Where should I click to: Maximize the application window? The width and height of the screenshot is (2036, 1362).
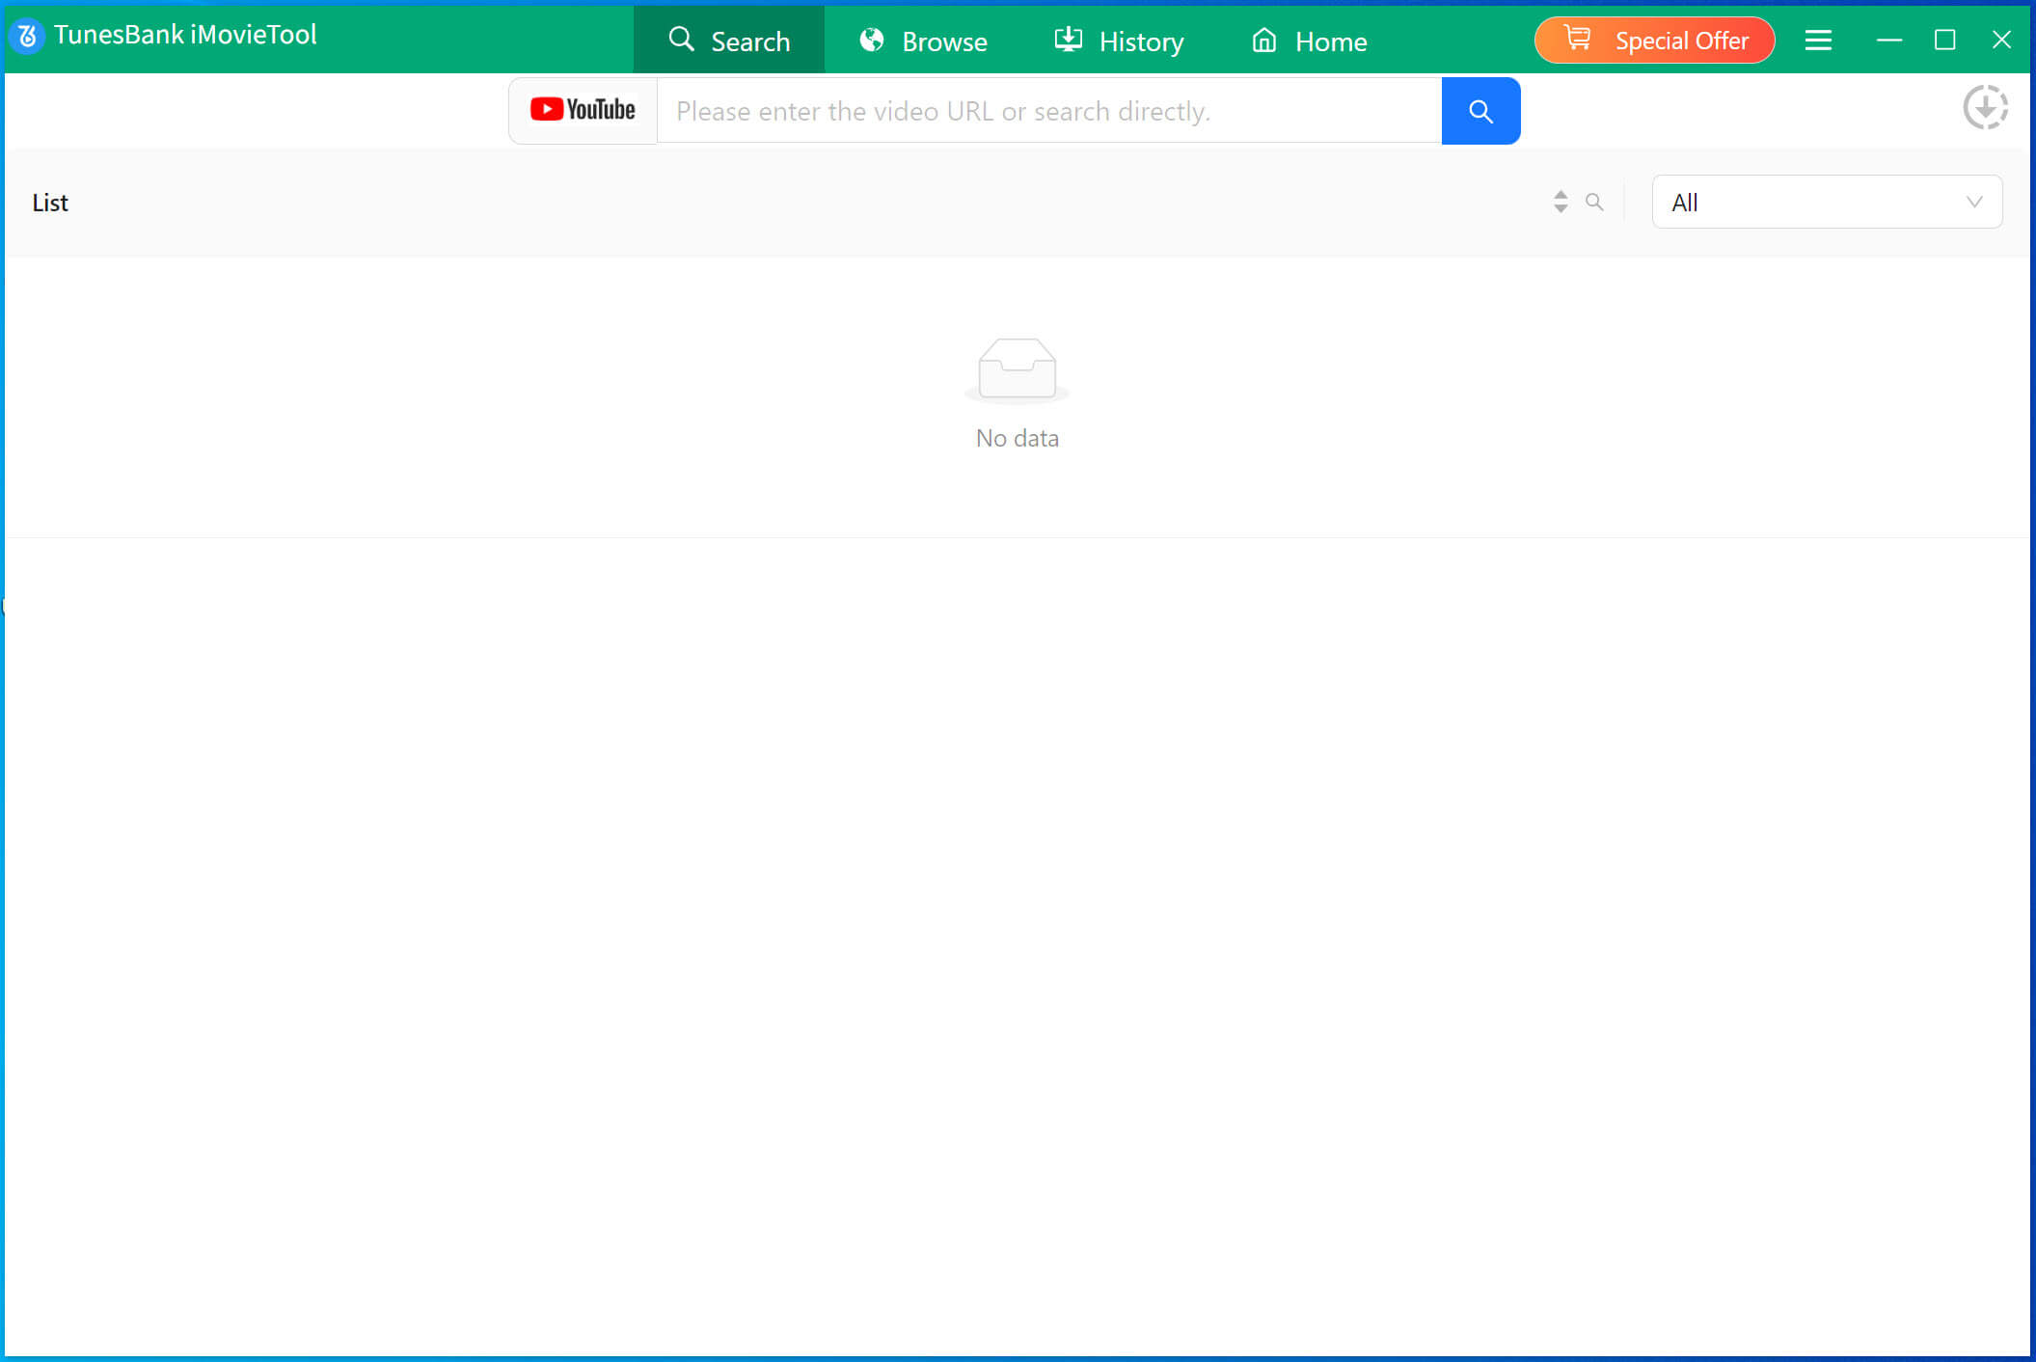1944,40
